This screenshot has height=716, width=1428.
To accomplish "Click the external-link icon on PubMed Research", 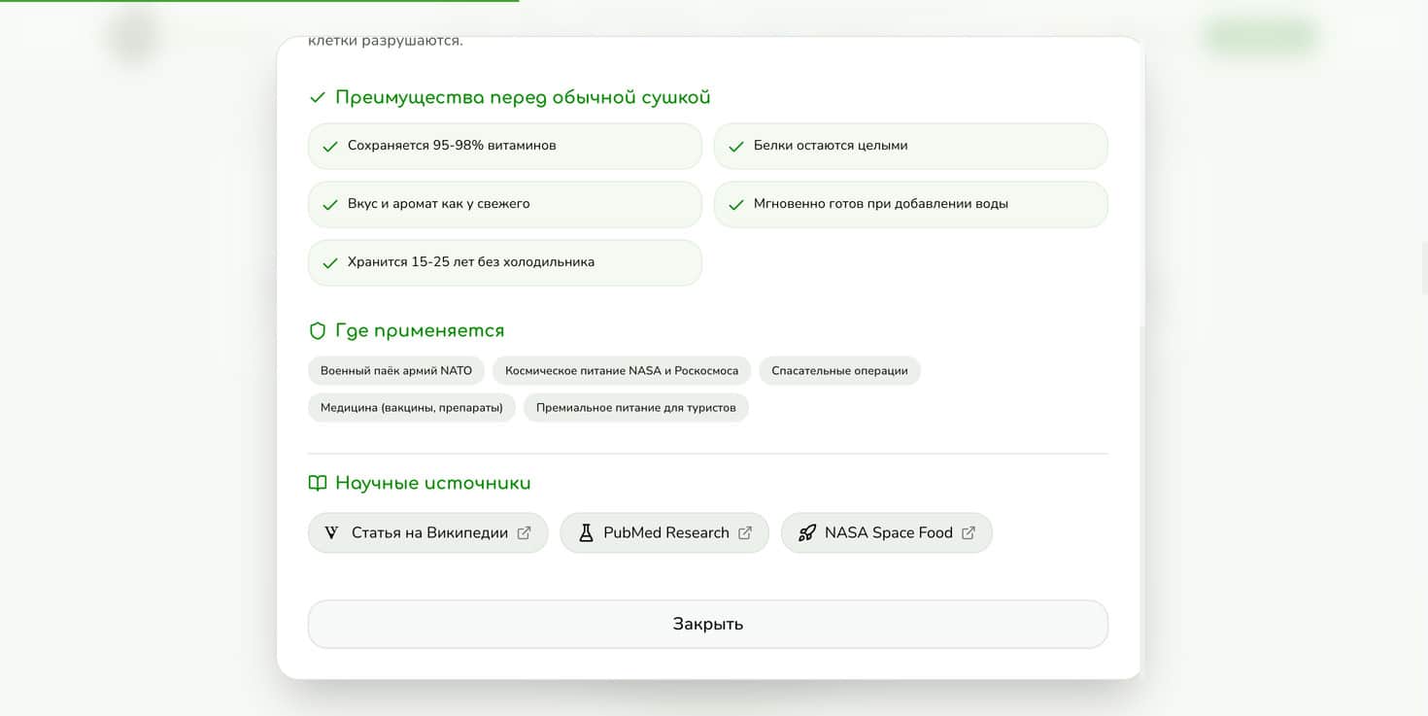I will [x=745, y=532].
